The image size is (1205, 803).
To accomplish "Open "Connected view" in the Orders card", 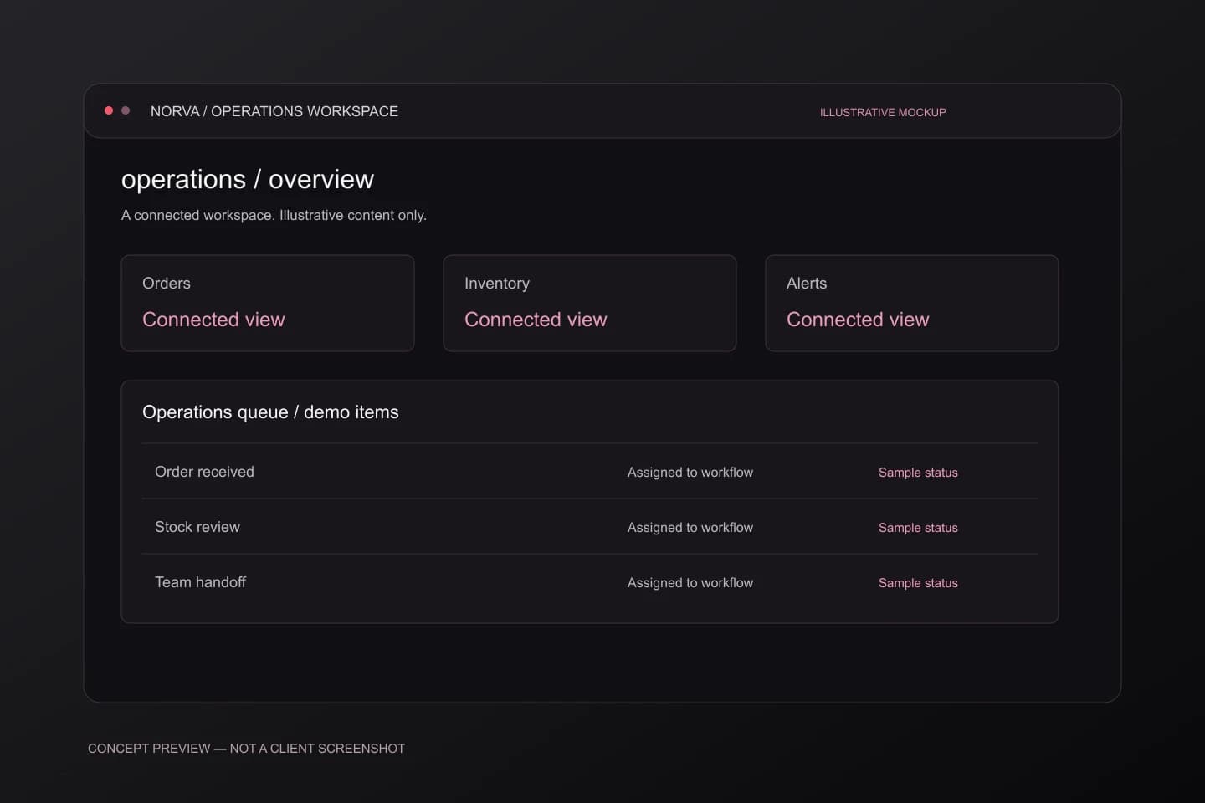I will tap(213, 320).
